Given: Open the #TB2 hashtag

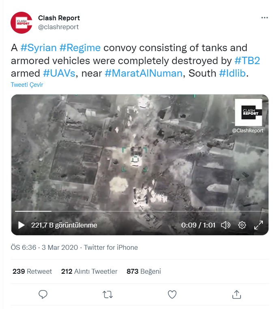Looking at the screenshot, I should point(247,61).
